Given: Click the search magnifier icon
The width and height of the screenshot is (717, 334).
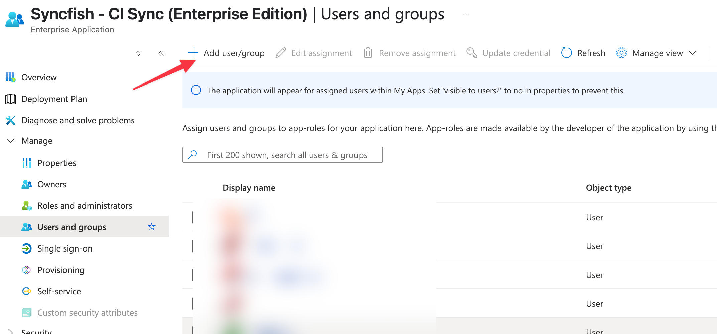Looking at the screenshot, I should point(193,154).
